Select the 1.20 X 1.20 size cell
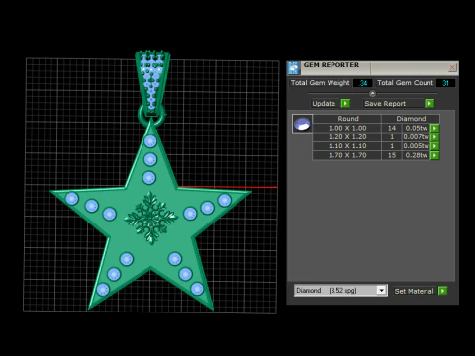Screen dimensions: 475x356 (x=347, y=137)
